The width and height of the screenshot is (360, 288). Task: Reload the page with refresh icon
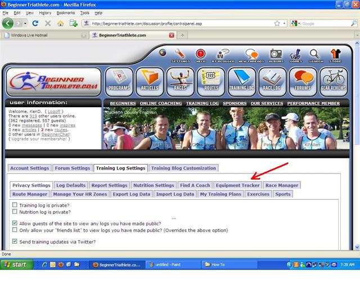tap(35, 24)
